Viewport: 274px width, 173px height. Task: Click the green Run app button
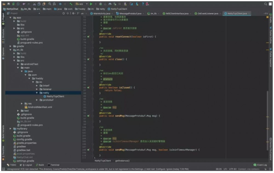pos(91,4)
